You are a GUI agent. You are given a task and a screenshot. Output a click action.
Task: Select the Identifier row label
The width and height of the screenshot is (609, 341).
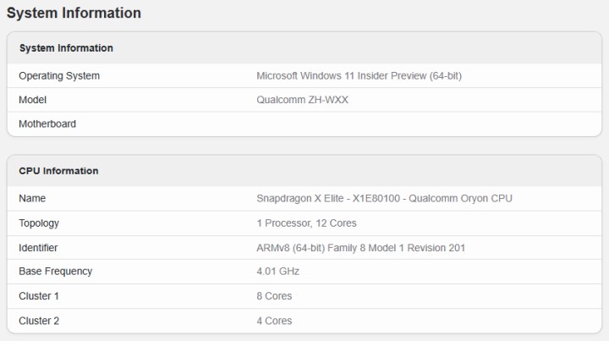tap(38, 248)
